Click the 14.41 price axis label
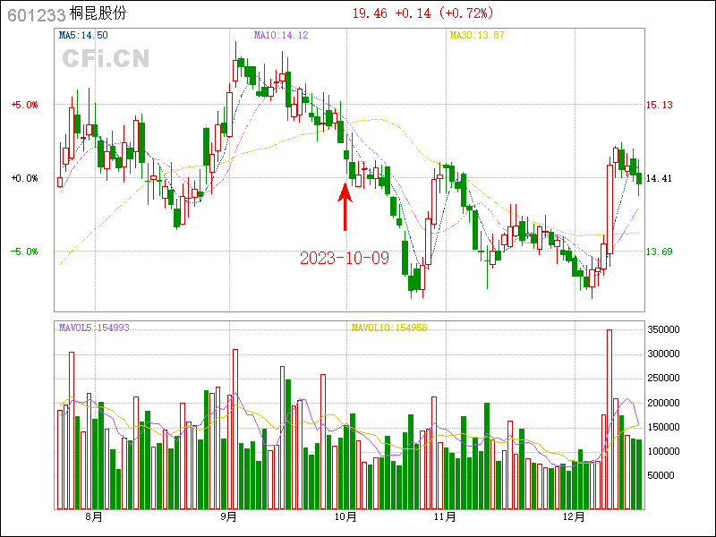Viewport: 716px width, 537px height. pyautogui.click(x=659, y=178)
